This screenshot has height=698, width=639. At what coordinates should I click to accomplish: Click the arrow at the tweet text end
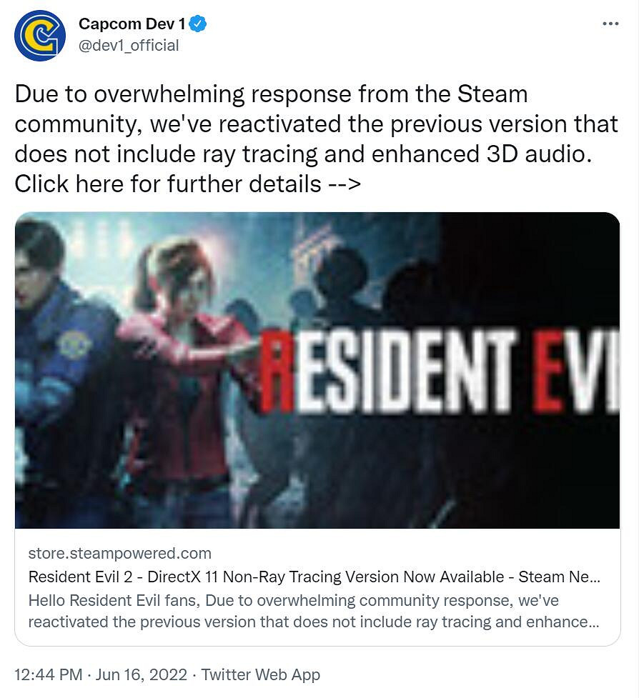coord(344,184)
